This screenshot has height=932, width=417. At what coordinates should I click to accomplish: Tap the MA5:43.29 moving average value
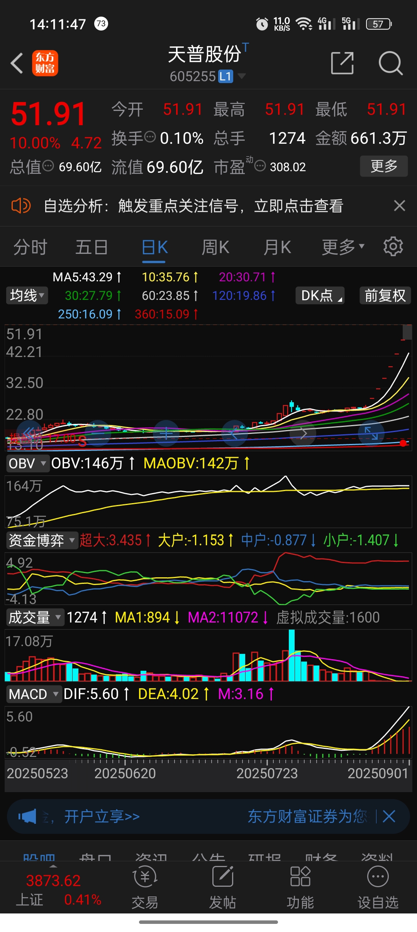point(87,277)
